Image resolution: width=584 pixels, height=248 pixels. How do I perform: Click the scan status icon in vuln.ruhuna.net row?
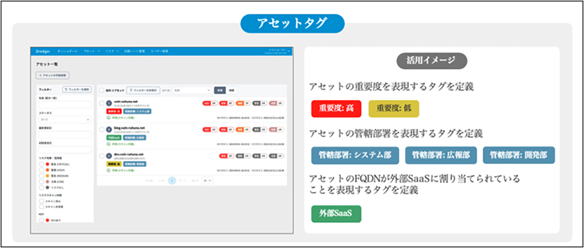click(109, 117)
